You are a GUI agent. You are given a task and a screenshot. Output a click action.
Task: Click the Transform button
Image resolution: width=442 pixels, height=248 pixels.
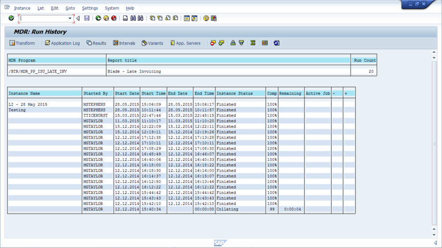[22, 43]
